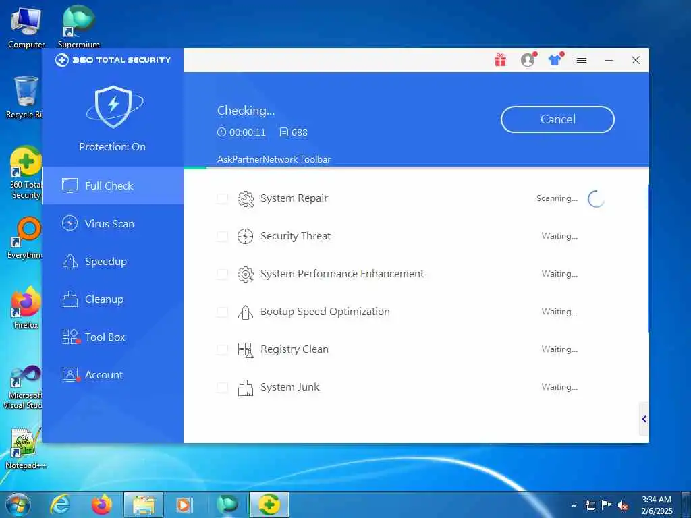The height and width of the screenshot is (518, 691).
Task: Open the clock showing 3:34 AM
Action: pos(657,505)
